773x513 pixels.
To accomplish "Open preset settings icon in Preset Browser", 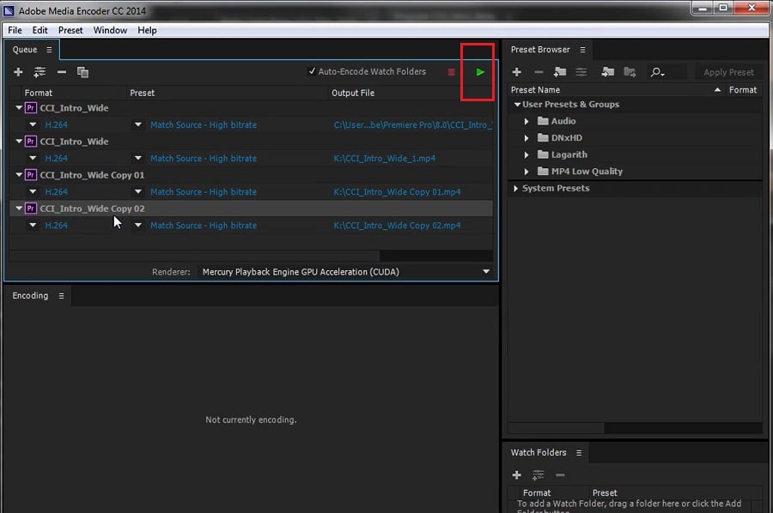I will coord(581,72).
